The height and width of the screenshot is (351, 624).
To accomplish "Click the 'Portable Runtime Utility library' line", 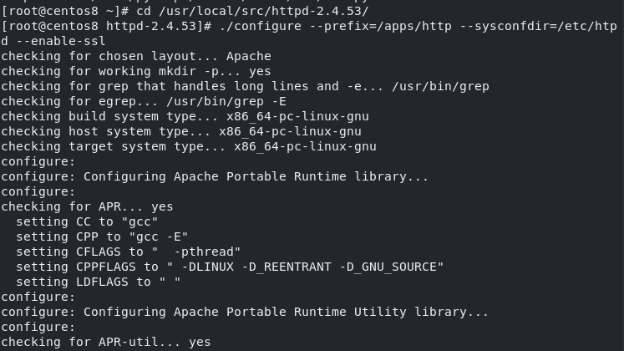I will pyautogui.click(x=245, y=312).
